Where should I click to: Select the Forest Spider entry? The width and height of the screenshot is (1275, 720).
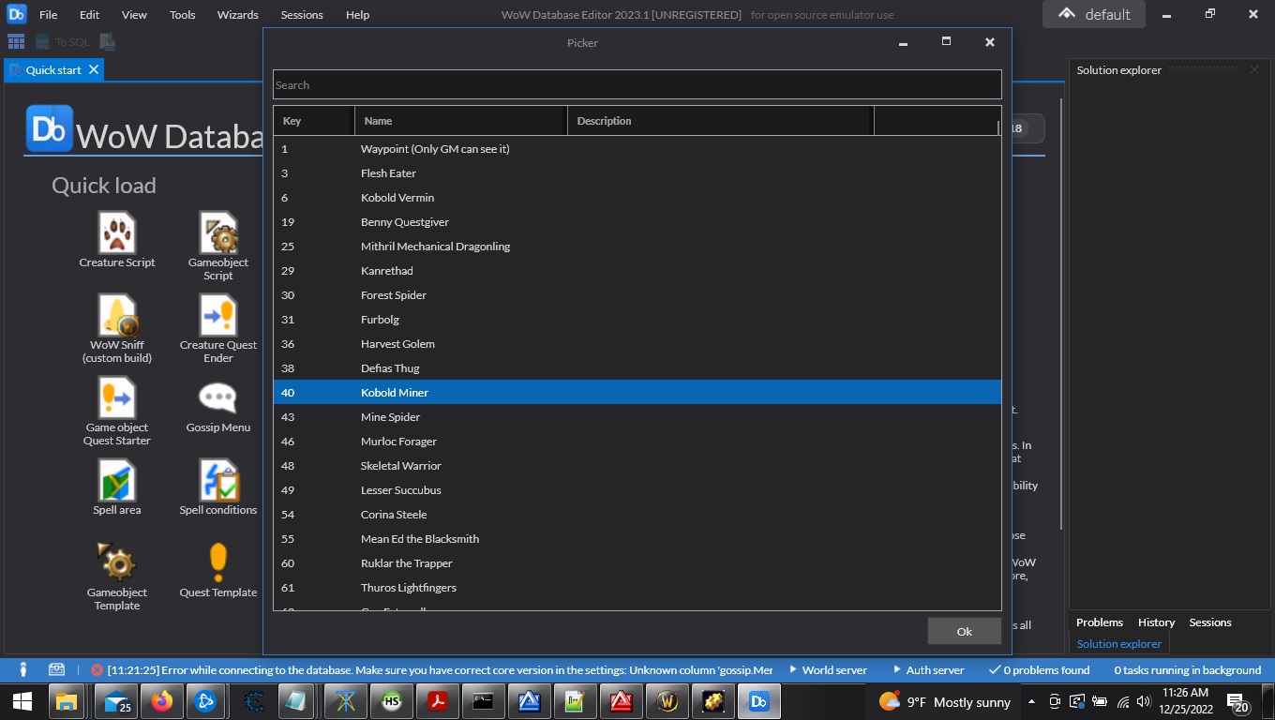(394, 294)
